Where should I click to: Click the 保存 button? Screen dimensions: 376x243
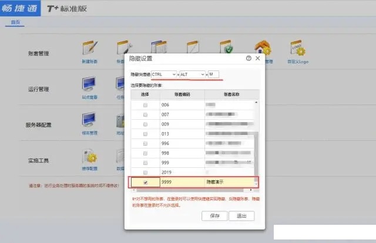point(214,216)
